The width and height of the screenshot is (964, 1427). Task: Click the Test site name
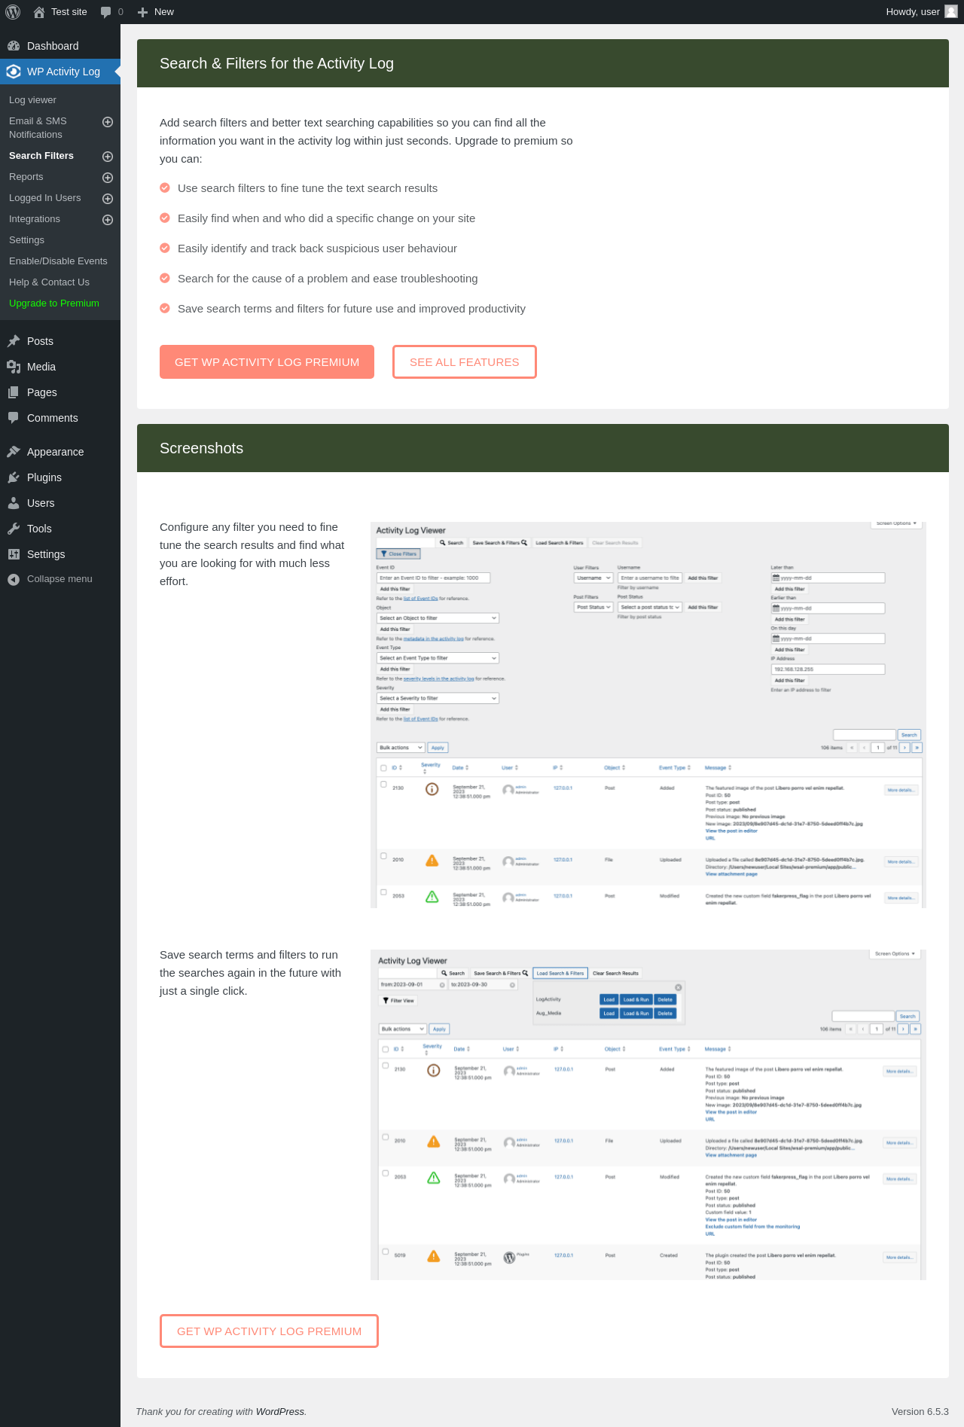coord(69,12)
